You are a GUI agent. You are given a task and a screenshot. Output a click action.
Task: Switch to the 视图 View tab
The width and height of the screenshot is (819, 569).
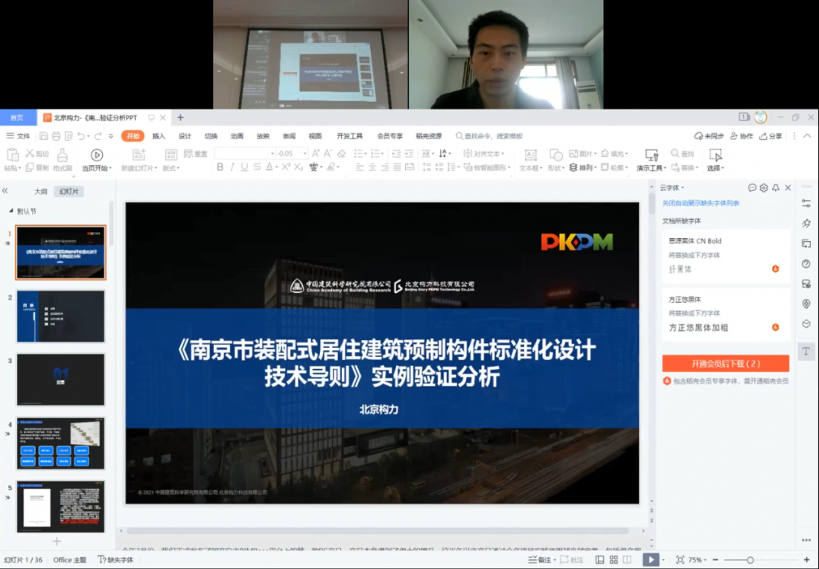[x=315, y=136]
